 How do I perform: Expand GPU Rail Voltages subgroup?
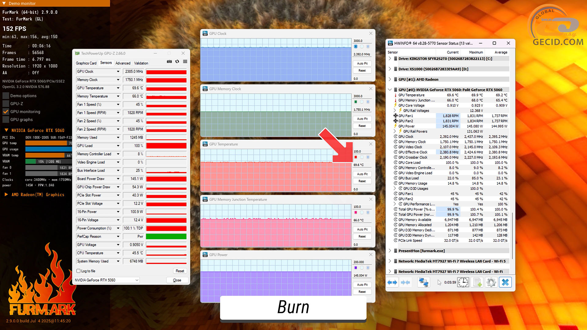pos(395,111)
